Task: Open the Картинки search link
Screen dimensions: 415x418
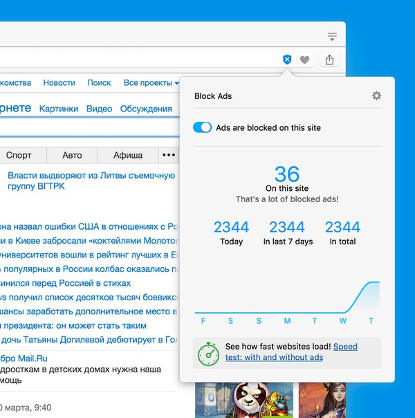Action: (x=59, y=109)
